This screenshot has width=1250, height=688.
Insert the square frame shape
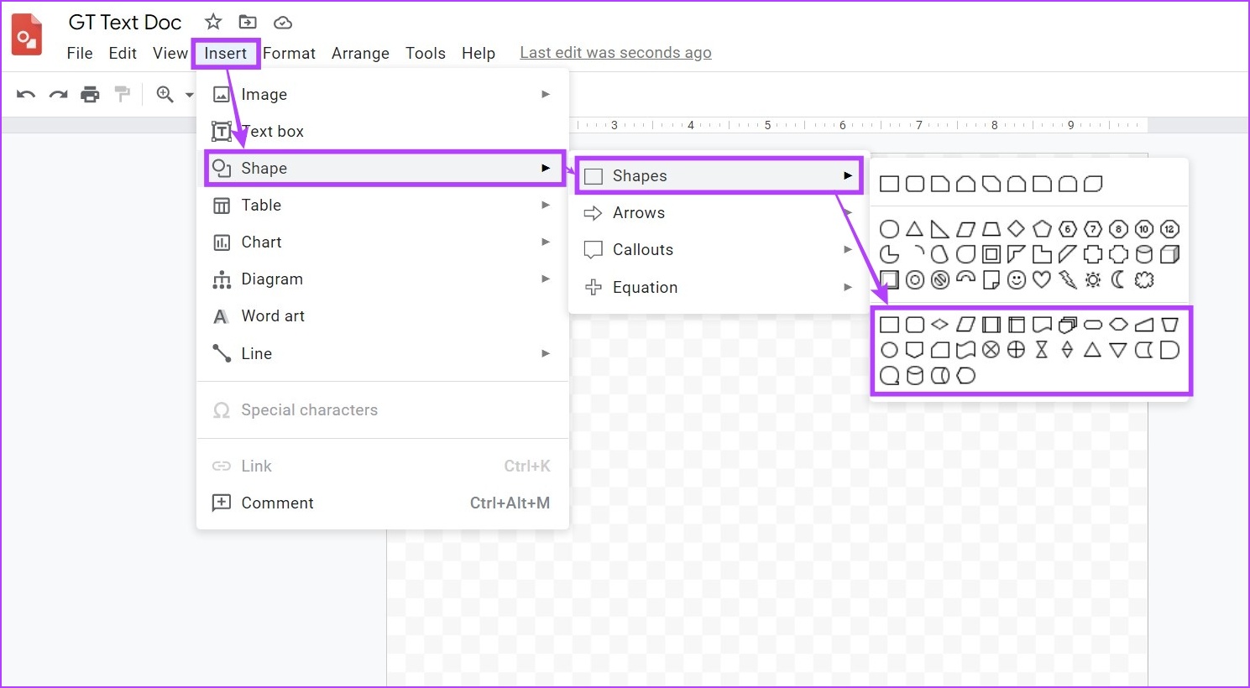[x=991, y=254]
